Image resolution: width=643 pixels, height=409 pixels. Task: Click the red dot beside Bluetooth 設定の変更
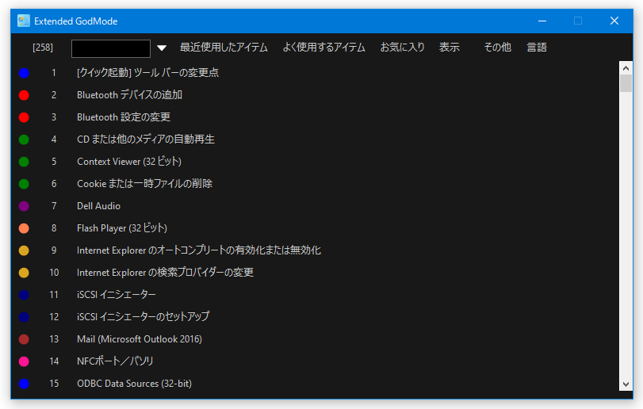(x=24, y=117)
